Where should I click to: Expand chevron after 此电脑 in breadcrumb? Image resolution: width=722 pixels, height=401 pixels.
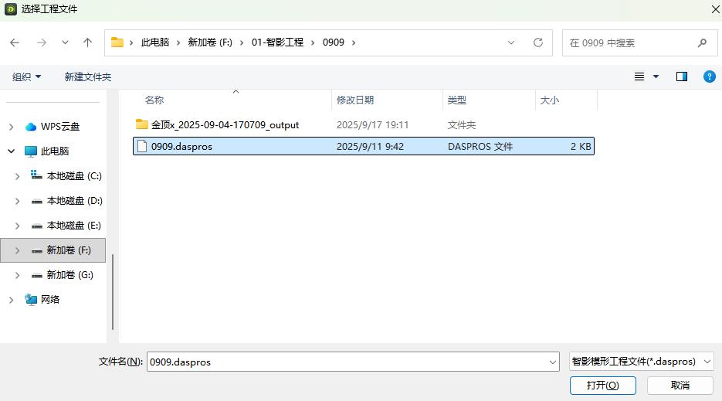point(178,42)
